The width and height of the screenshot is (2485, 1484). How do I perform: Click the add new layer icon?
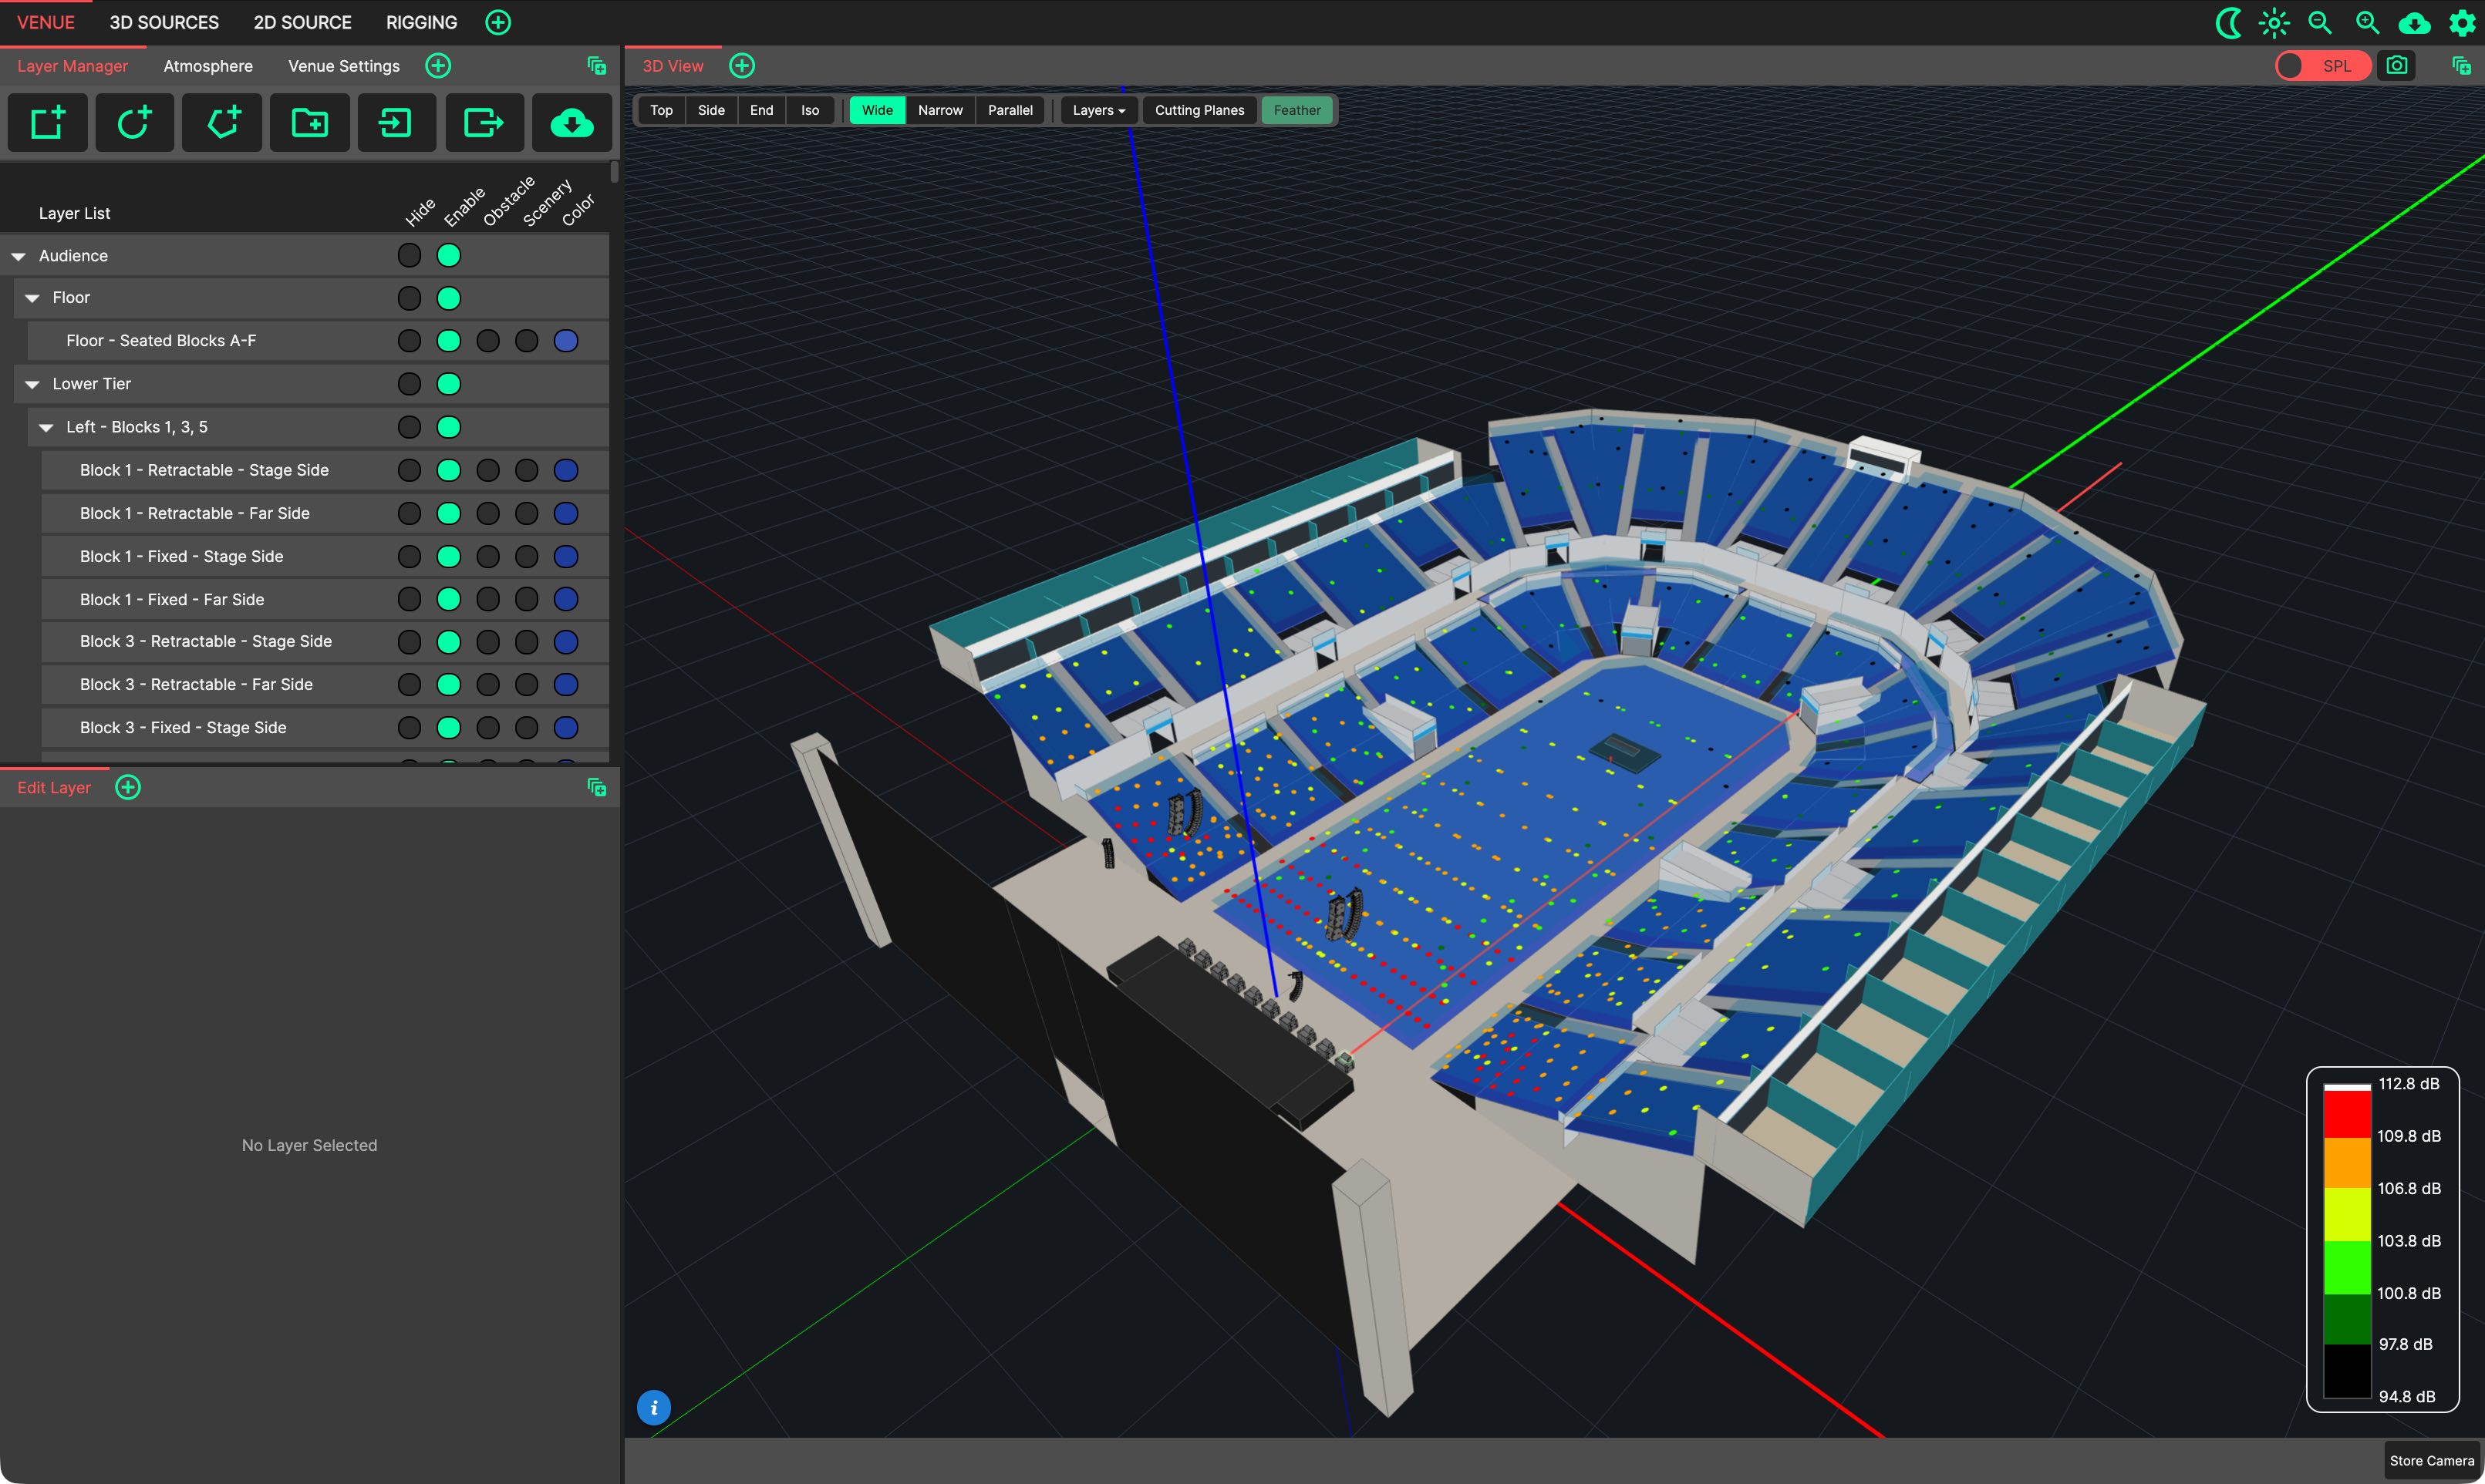(x=47, y=123)
